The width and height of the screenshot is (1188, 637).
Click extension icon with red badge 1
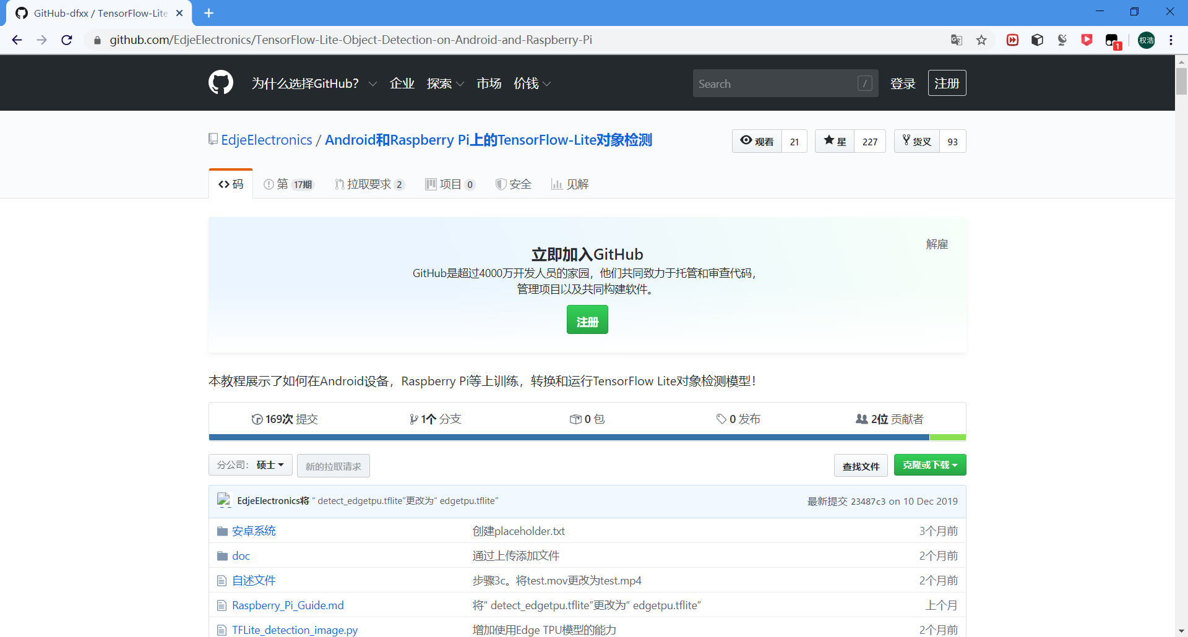[x=1113, y=41]
